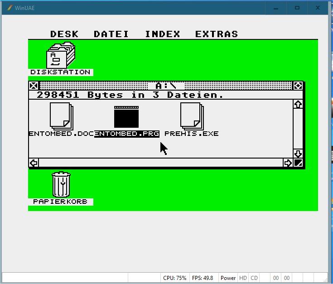The height and width of the screenshot is (284, 333).
Task: Open the DATEI menu
Action: pyautogui.click(x=111, y=34)
